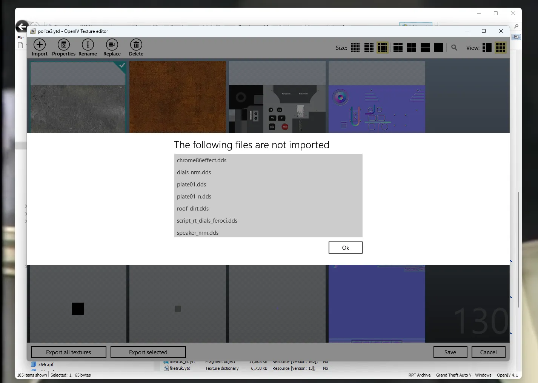Click Export all textures
The image size is (538, 383).
(69, 352)
